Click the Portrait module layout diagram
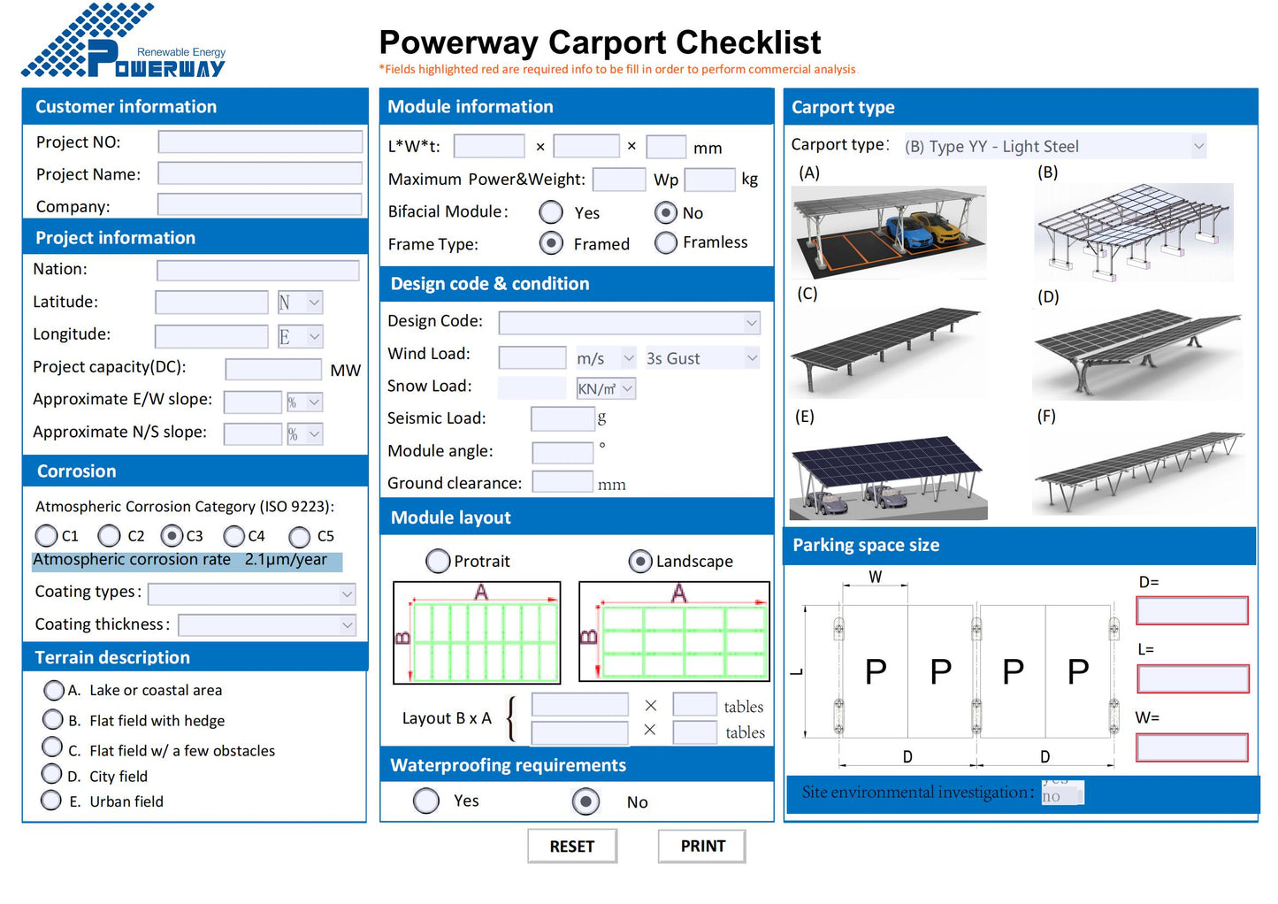1278x904 pixels. (477, 632)
